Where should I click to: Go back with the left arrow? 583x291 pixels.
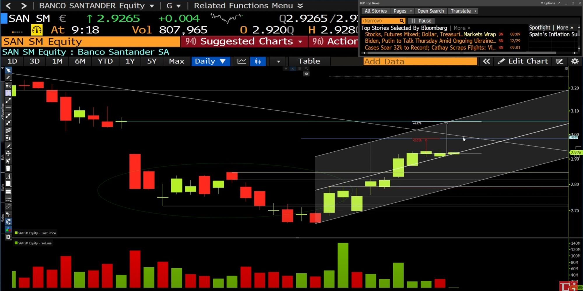point(8,6)
